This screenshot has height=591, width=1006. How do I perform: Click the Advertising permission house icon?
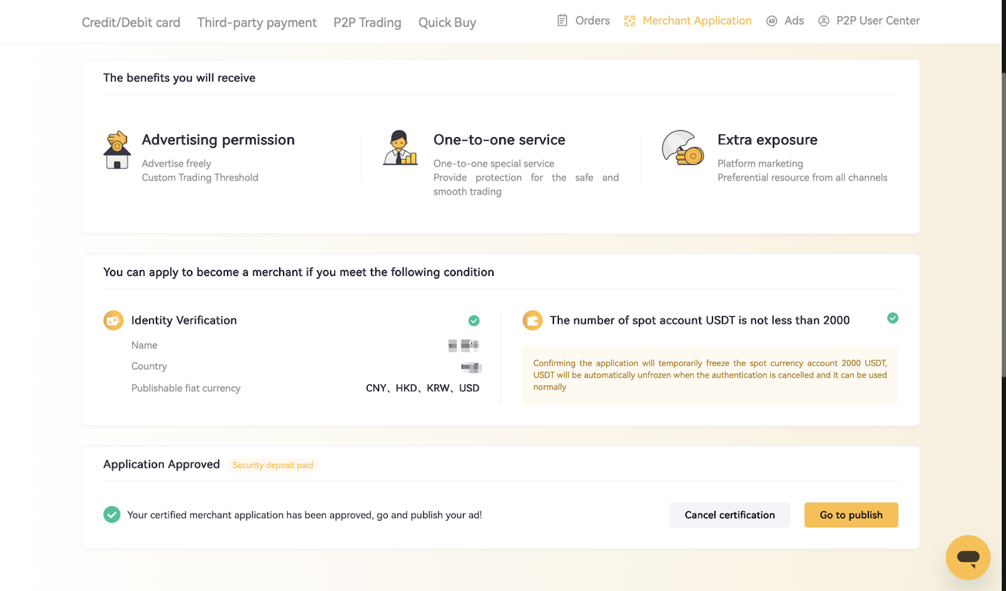tap(117, 150)
